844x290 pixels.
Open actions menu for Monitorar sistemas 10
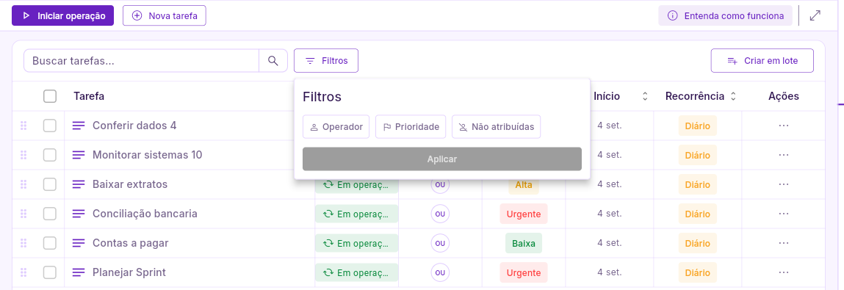(783, 155)
